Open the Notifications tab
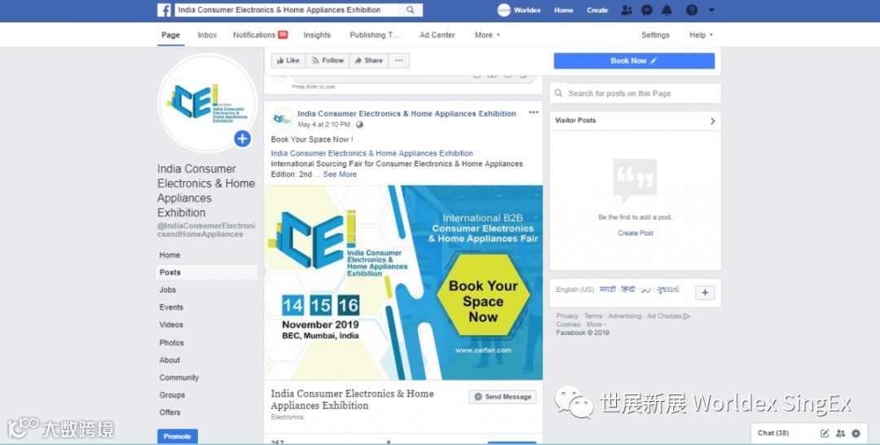The height and width of the screenshot is (445, 880). (x=260, y=35)
